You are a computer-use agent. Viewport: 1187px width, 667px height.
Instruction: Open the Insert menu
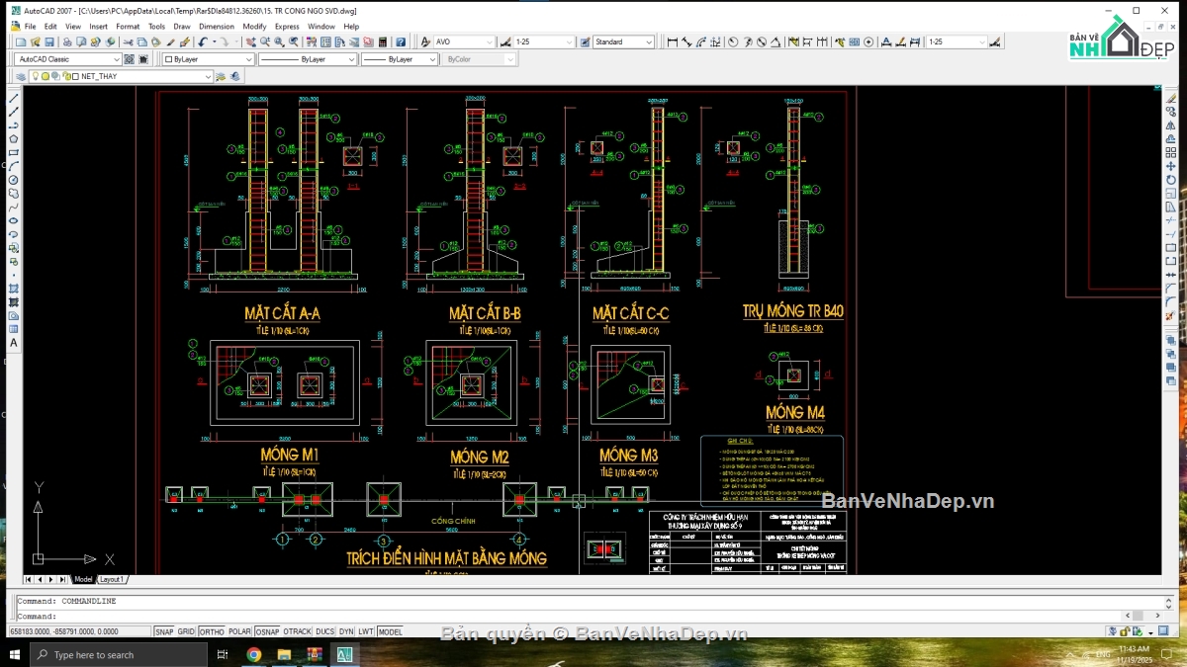99,27
